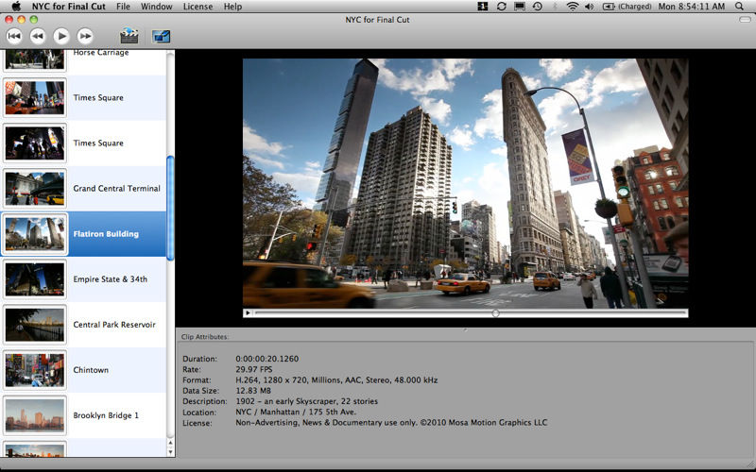
Task: Click the Central Park Reservoir thumbnail
Action: (34, 325)
